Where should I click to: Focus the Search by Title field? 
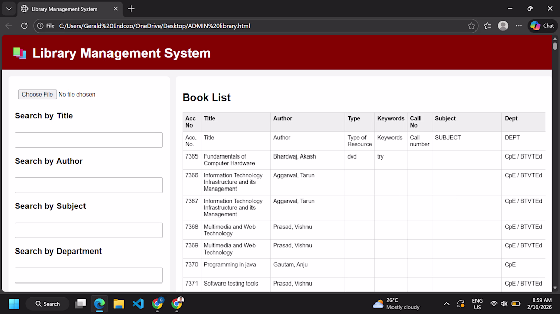point(89,140)
